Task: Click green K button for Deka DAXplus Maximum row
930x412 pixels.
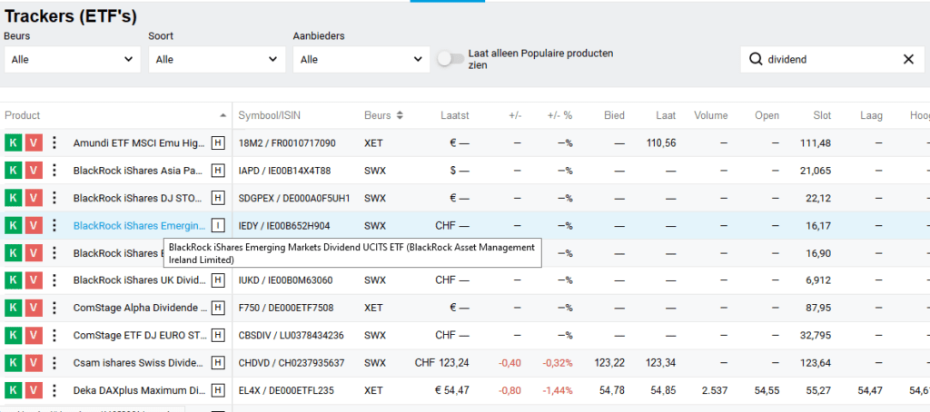Action: point(13,390)
